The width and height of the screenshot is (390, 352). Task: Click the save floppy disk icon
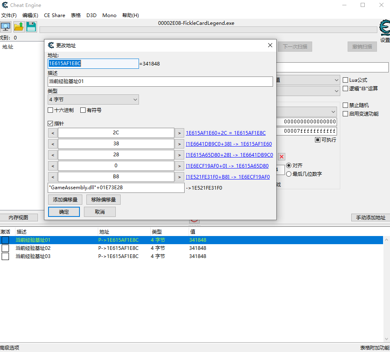point(31,27)
